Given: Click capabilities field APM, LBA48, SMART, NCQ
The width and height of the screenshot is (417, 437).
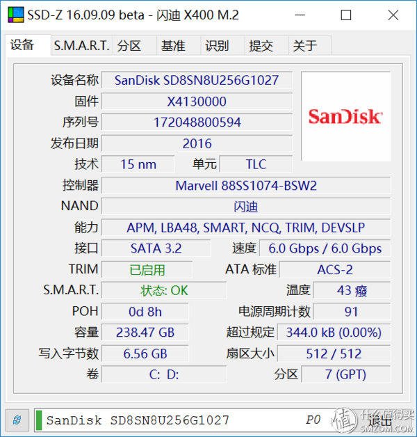Looking at the screenshot, I should click(x=246, y=228).
